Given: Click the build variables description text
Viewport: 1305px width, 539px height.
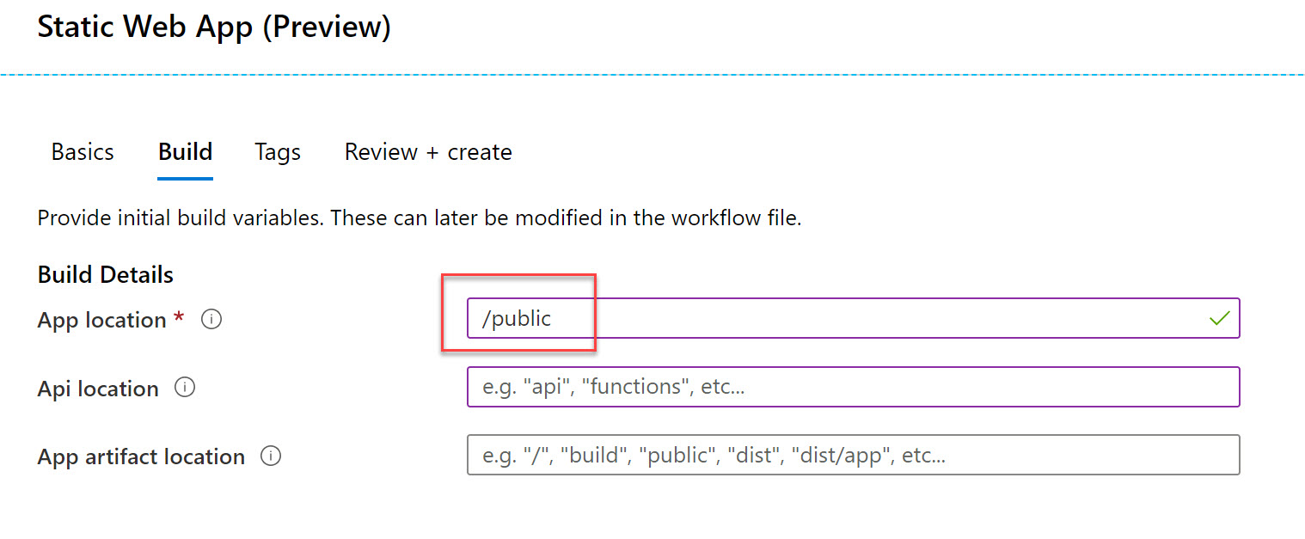Looking at the screenshot, I should pos(418,217).
